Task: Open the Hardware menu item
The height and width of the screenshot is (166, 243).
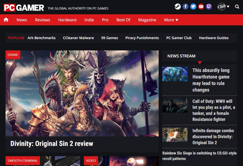Action: [x=67, y=20]
